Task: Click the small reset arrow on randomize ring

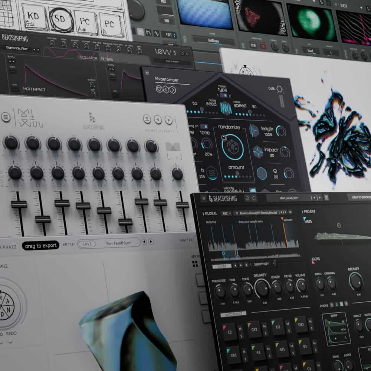Action: pyautogui.click(x=224, y=137)
